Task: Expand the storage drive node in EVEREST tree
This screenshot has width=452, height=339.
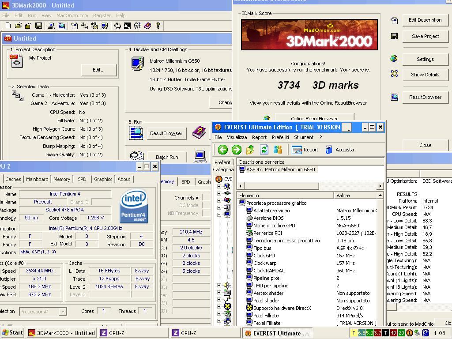Action: pos(219,292)
